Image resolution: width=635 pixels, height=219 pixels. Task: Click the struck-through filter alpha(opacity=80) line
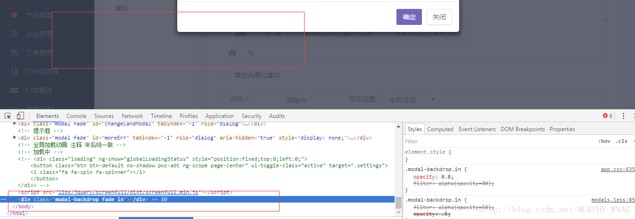[454, 184]
